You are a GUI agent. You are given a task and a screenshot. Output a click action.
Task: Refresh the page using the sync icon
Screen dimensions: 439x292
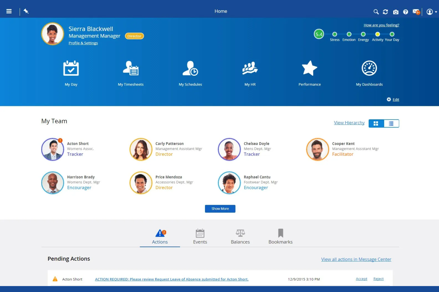(385, 12)
